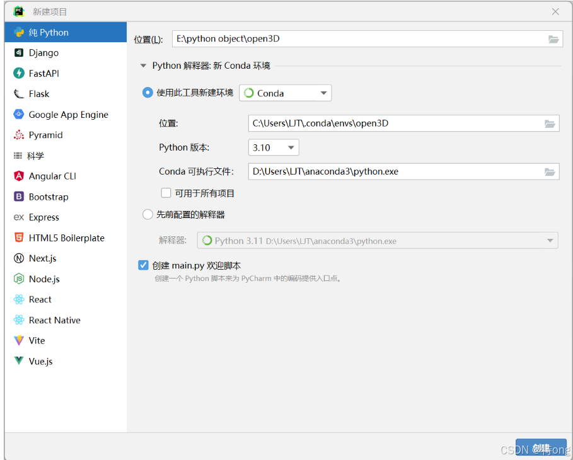
Task: Click the Python 版本: label
Action: pyautogui.click(x=184, y=147)
